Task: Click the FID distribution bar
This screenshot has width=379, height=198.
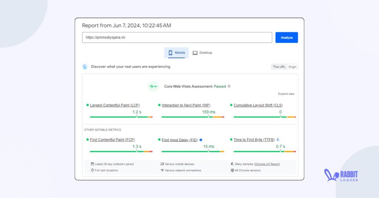Action: pos(193,152)
